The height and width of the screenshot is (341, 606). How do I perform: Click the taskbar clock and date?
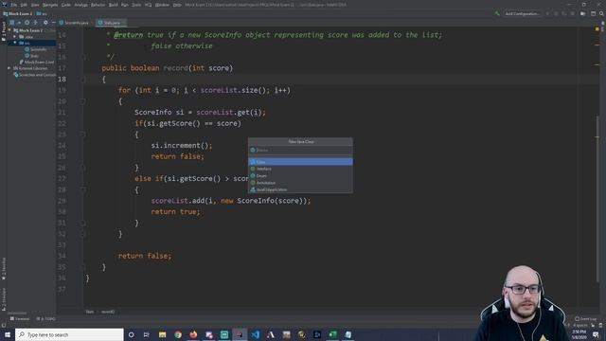coord(579,334)
